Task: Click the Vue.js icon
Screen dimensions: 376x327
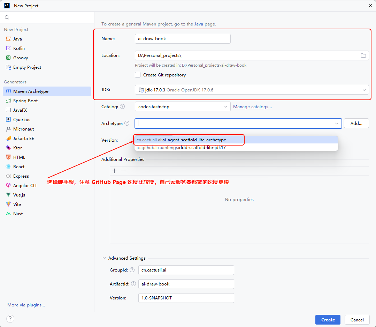Action: click(x=8, y=195)
